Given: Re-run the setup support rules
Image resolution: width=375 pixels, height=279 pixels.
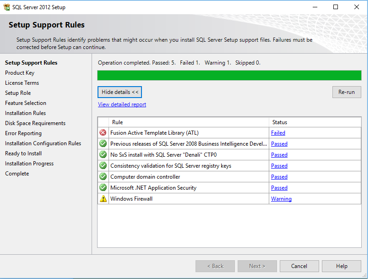Looking at the screenshot, I should (x=347, y=92).
